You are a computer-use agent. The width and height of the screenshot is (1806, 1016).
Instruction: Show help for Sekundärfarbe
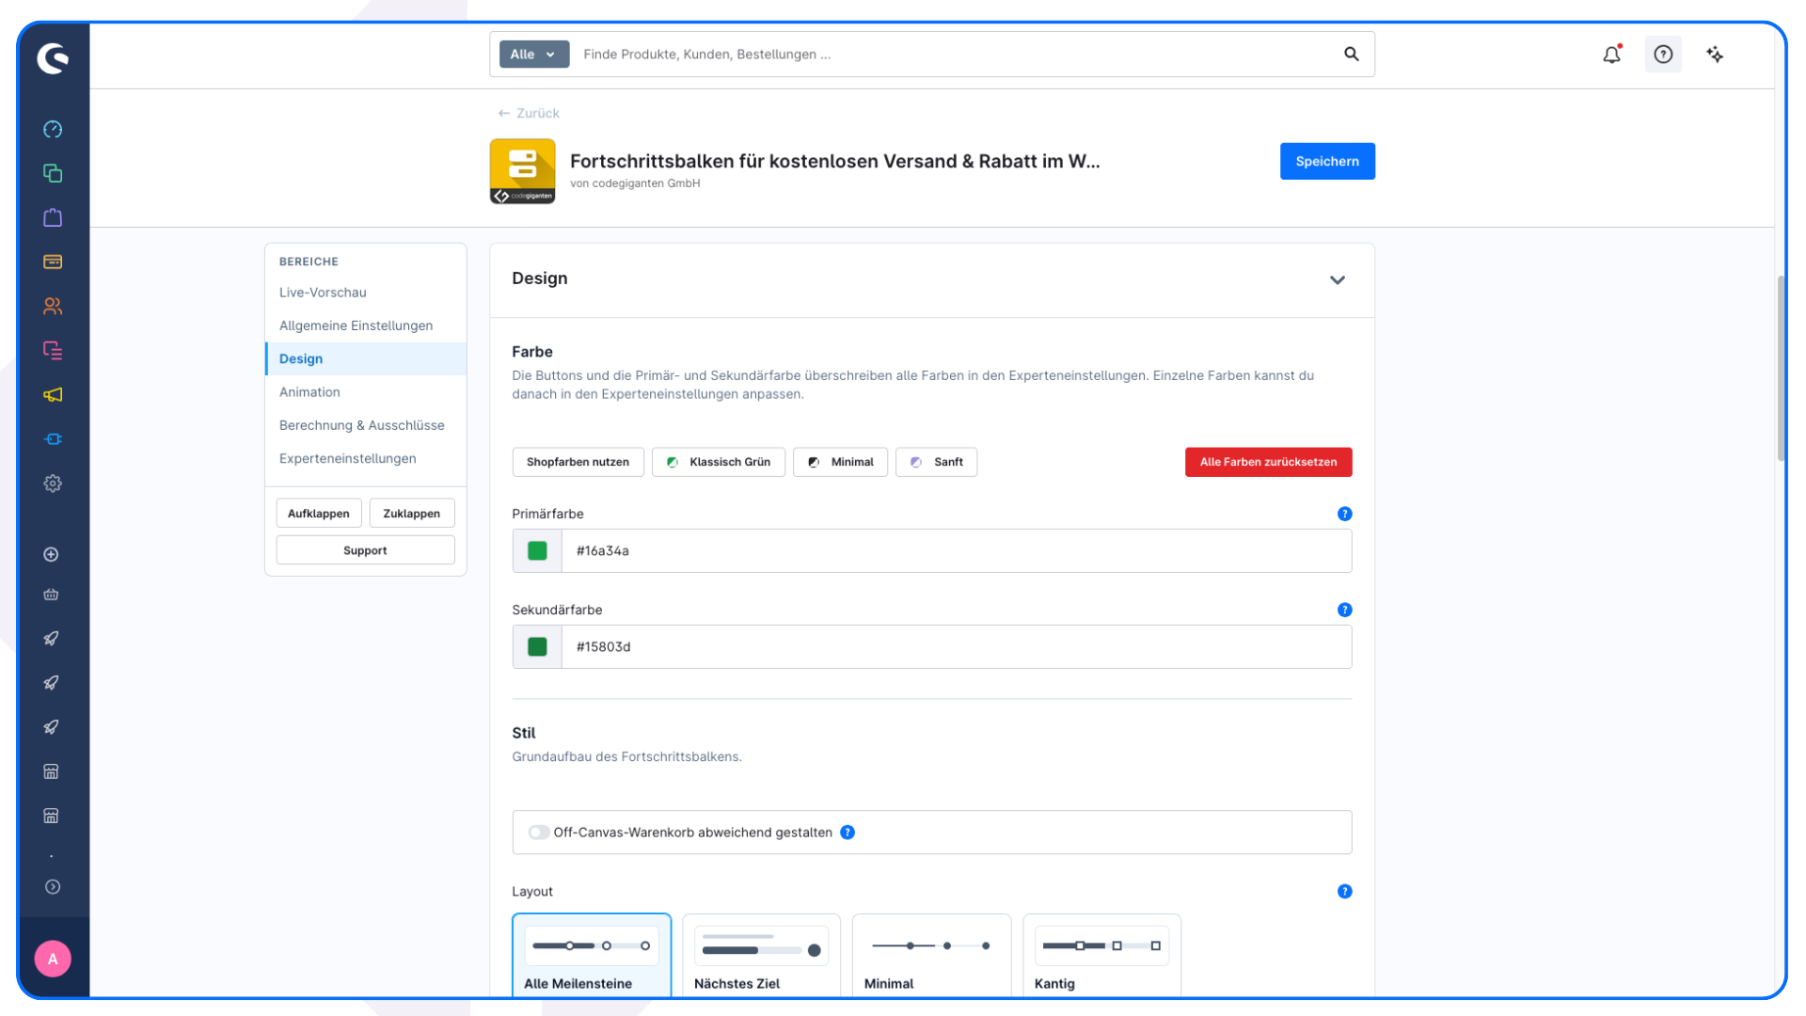coord(1345,610)
